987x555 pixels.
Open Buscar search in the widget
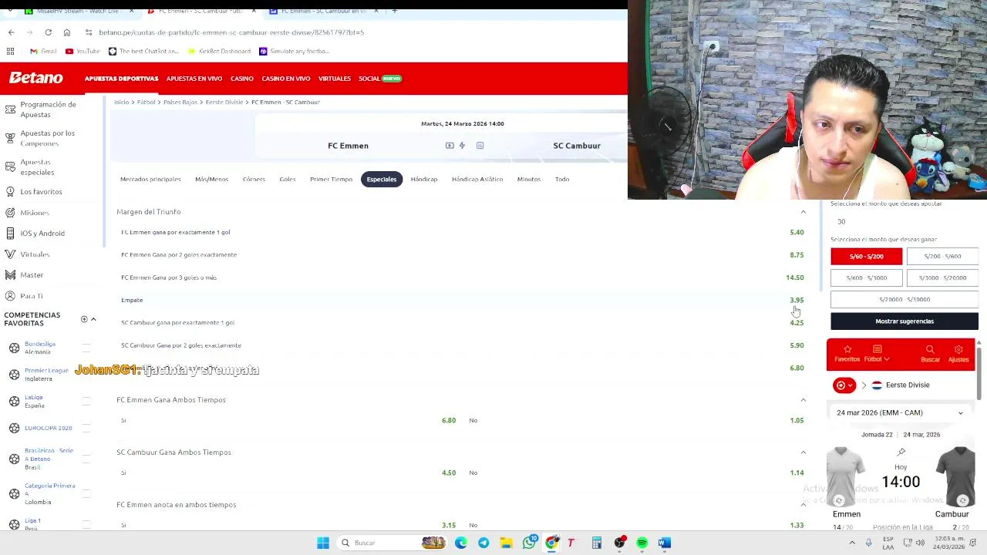(x=930, y=354)
